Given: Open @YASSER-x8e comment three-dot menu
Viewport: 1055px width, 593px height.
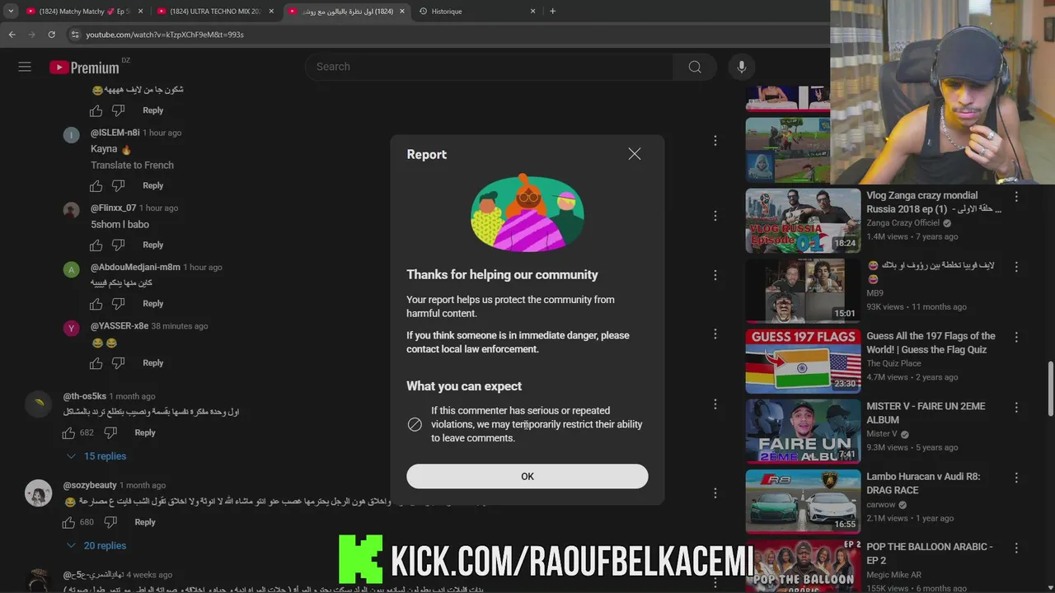Looking at the screenshot, I should pyautogui.click(x=715, y=334).
